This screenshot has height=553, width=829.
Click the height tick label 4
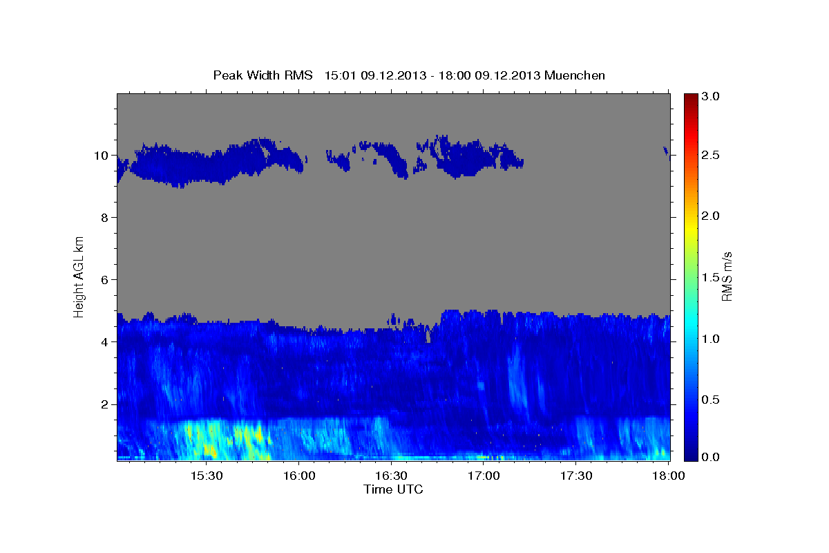coord(106,342)
